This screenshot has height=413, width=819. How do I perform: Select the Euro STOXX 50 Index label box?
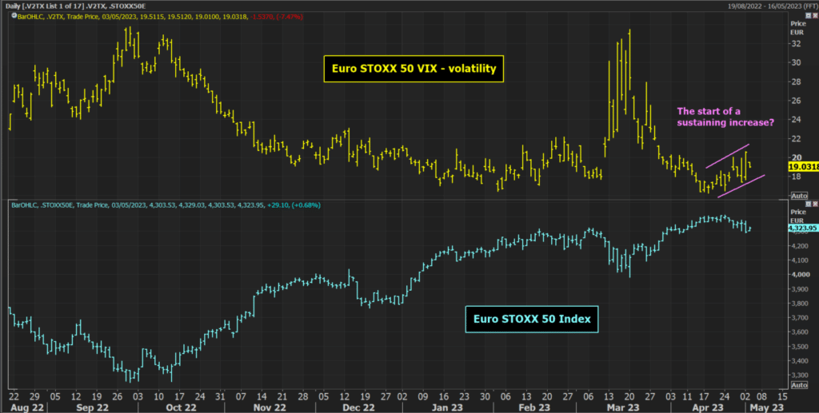(532, 320)
